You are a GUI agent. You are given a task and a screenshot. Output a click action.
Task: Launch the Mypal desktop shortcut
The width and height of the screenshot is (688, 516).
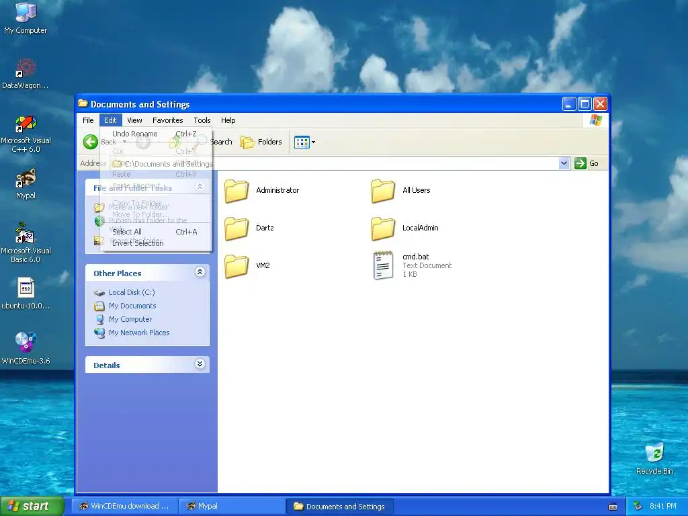pos(26,183)
